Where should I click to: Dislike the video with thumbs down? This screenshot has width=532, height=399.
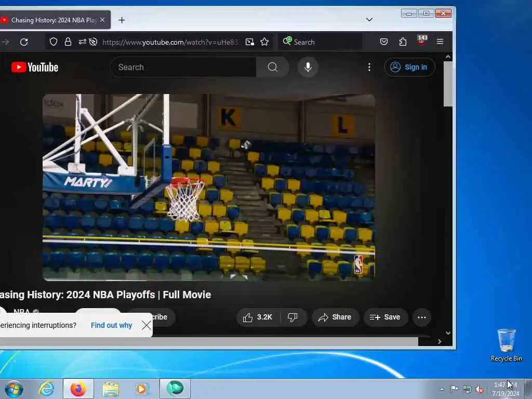pyautogui.click(x=293, y=317)
